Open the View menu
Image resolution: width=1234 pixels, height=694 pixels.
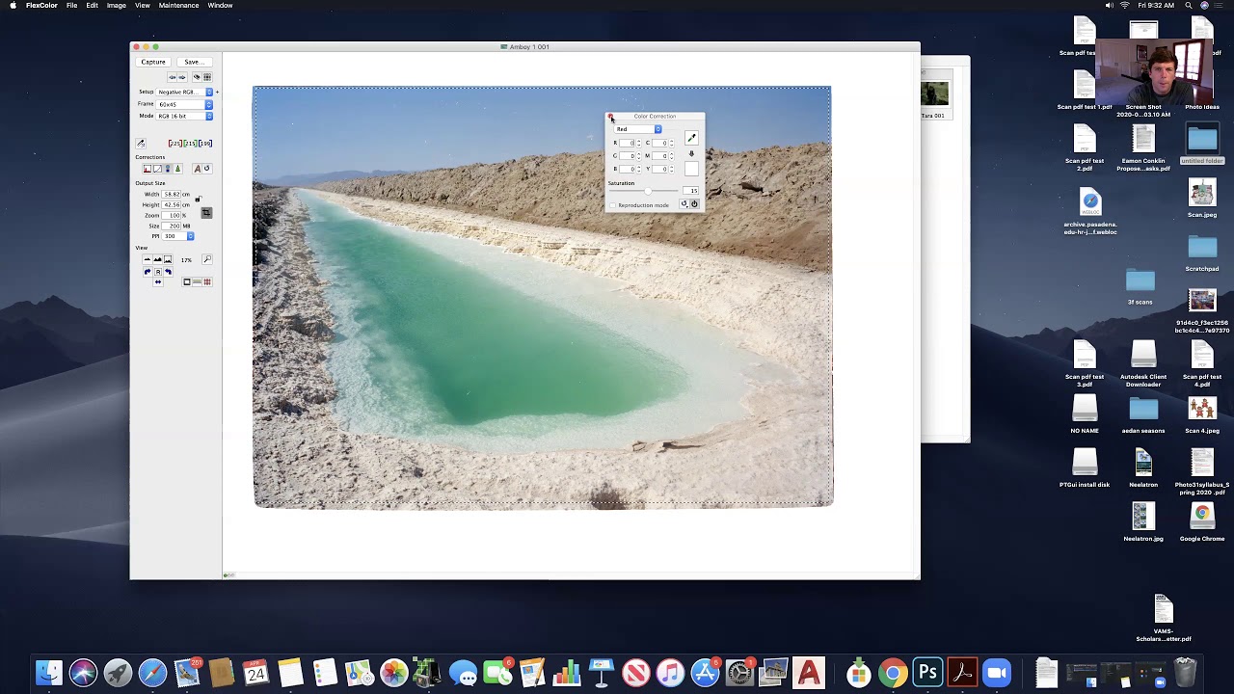tap(142, 6)
